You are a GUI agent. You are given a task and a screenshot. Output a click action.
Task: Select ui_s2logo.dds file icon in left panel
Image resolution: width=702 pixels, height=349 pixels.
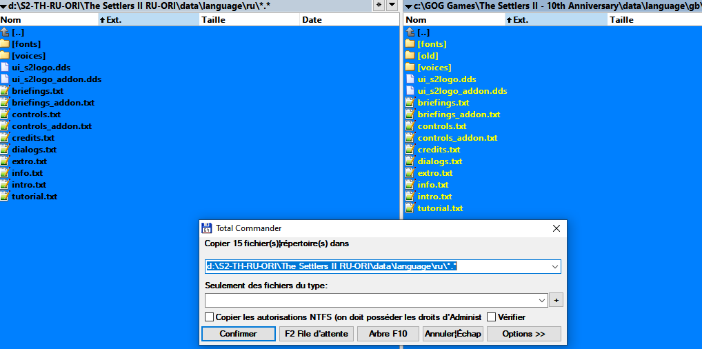click(4, 67)
